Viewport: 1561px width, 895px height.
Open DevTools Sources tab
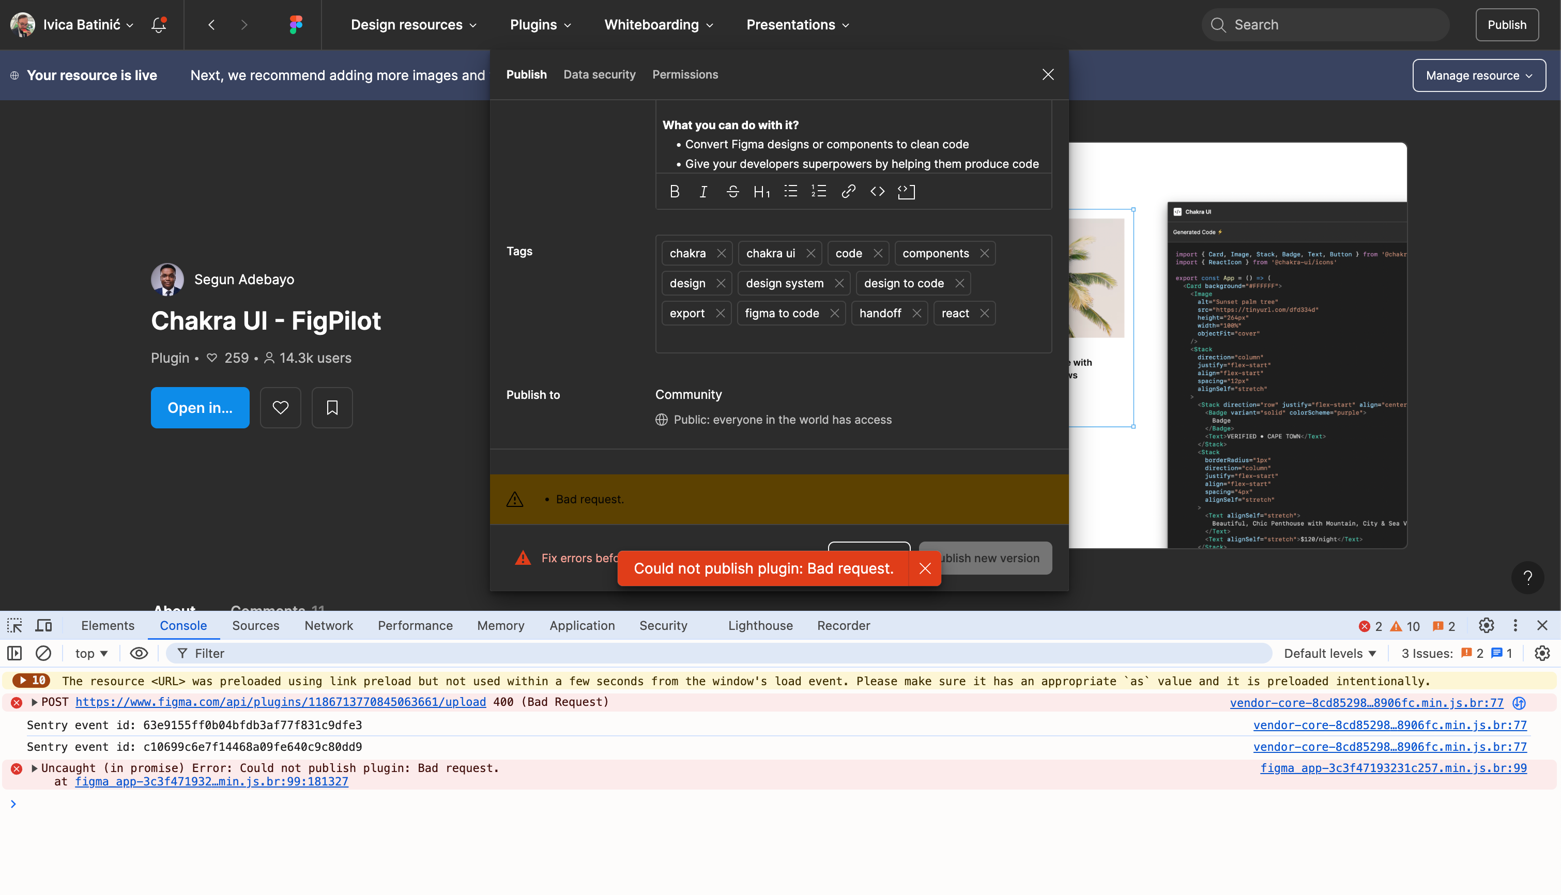click(255, 626)
